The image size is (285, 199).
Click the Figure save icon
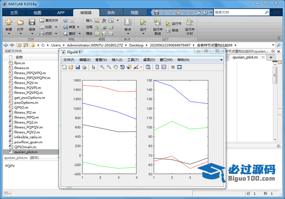78,67
